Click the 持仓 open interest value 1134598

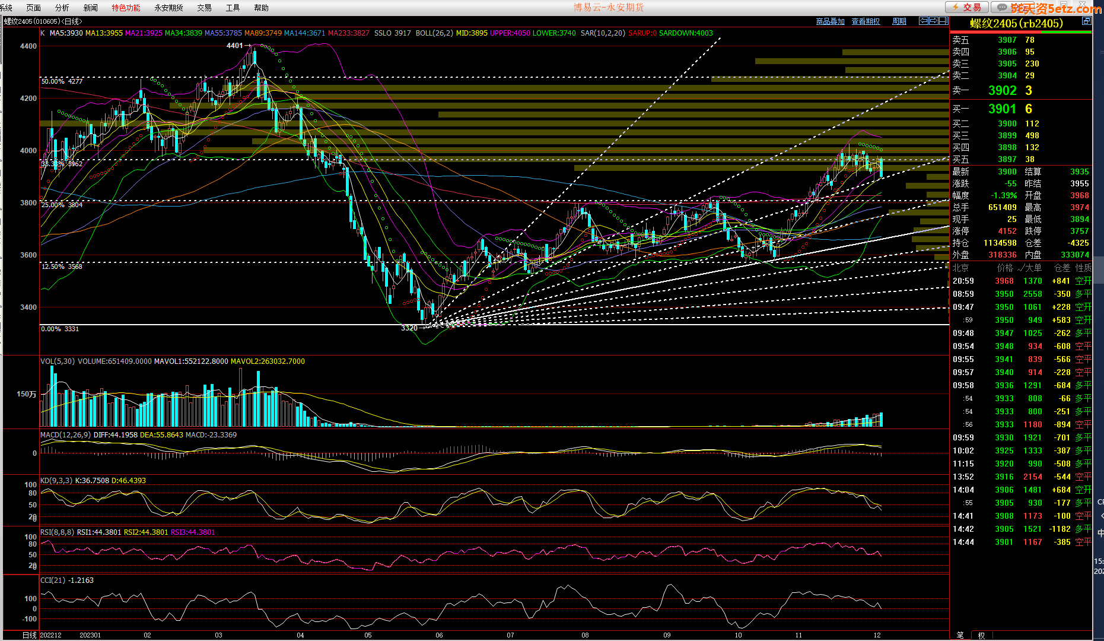tap(1000, 243)
